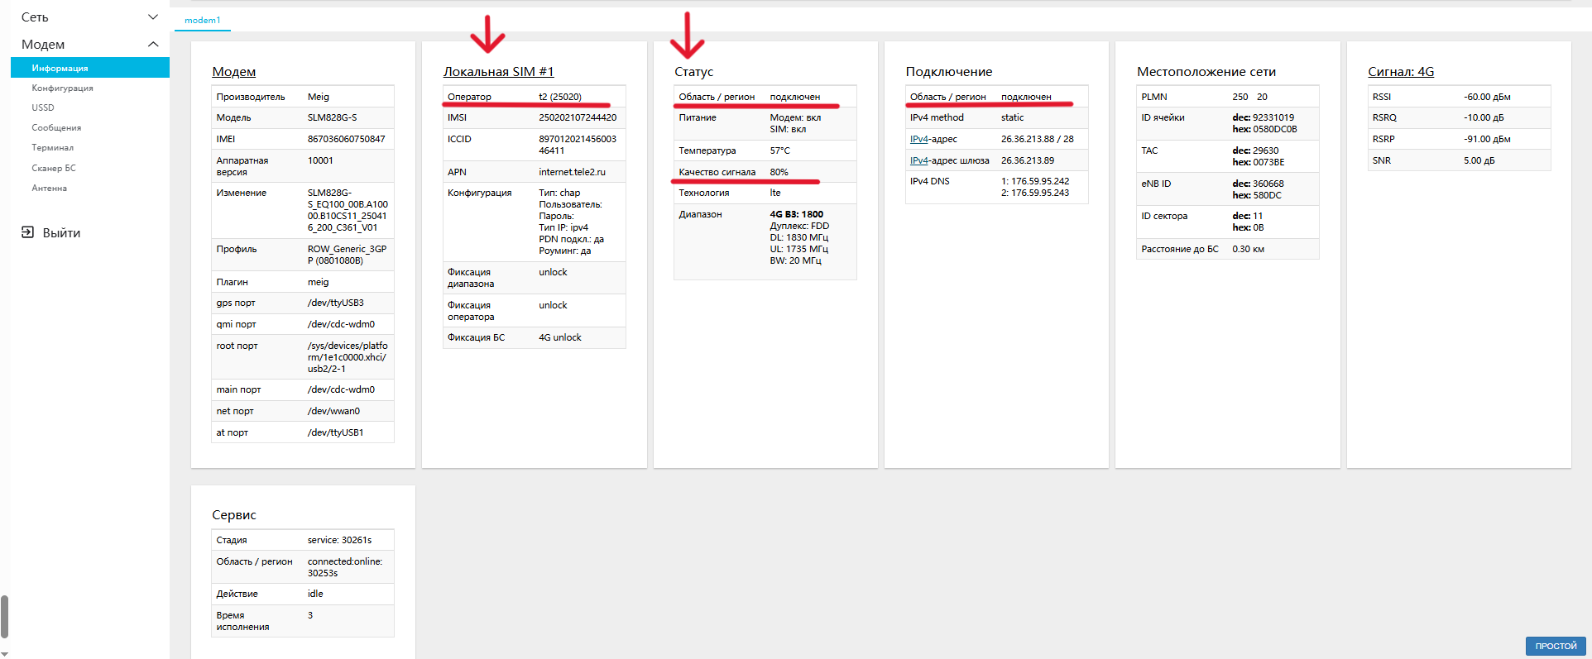Expand the Сеть sidebar section chevron

tap(152, 17)
